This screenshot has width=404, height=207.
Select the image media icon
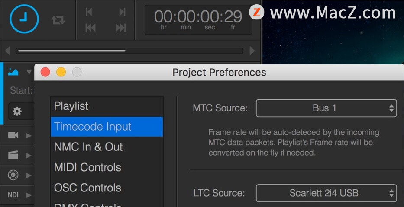[13, 72]
